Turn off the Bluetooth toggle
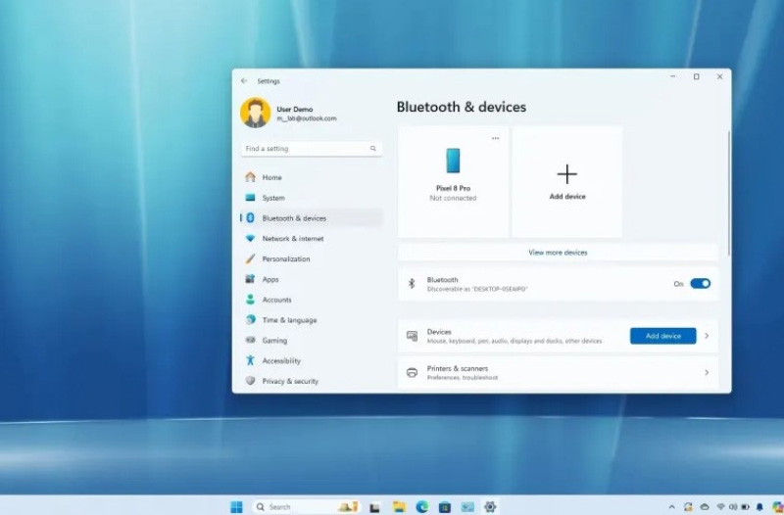 [x=700, y=284]
